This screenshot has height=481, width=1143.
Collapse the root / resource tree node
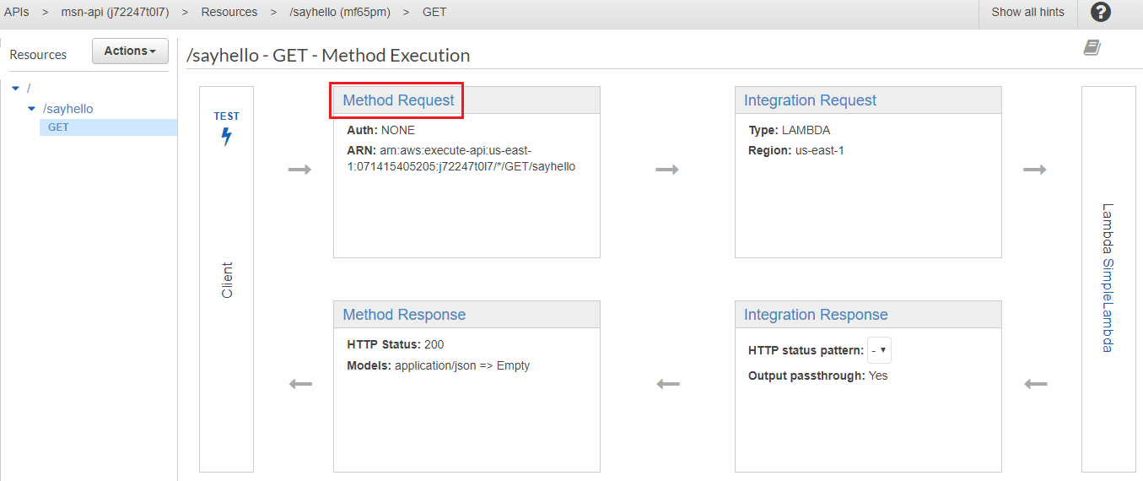tap(16, 88)
